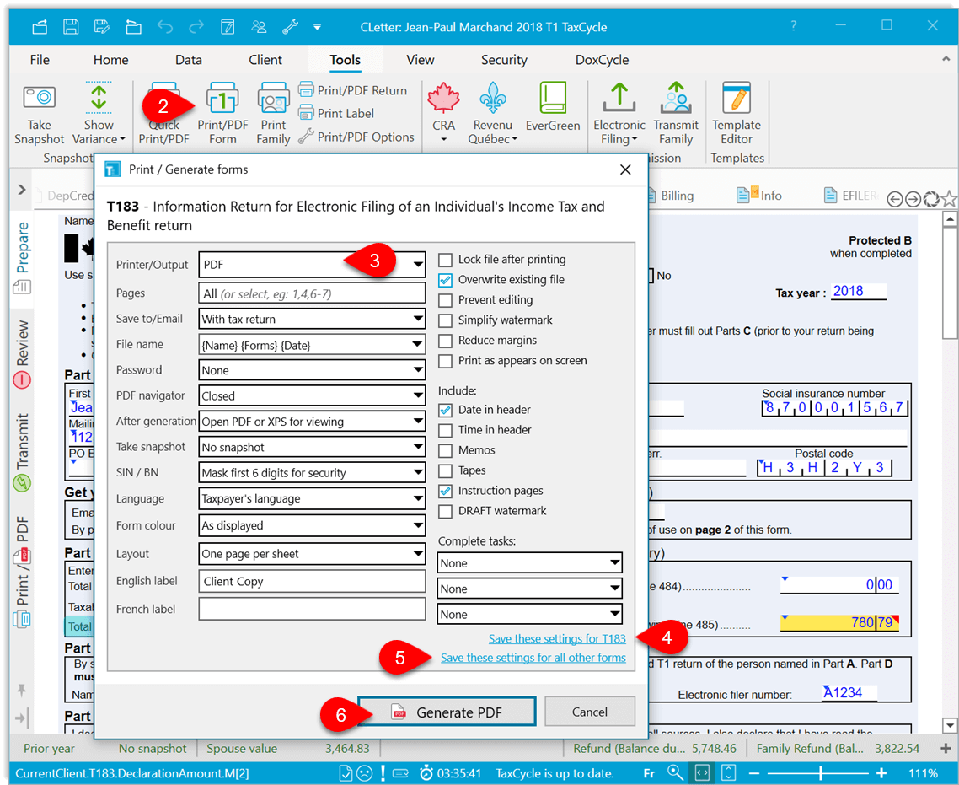Close the Print / Generate forms dialog
This screenshot has width=959, height=785.
pyautogui.click(x=625, y=169)
